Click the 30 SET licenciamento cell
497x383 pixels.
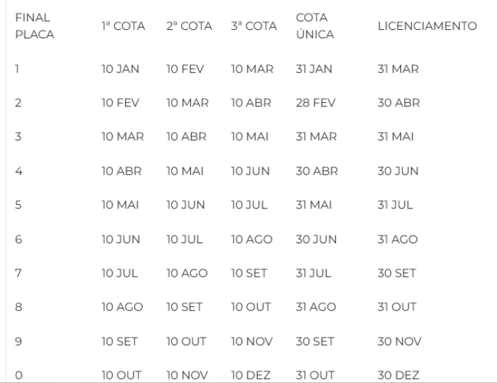click(x=396, y=273)
